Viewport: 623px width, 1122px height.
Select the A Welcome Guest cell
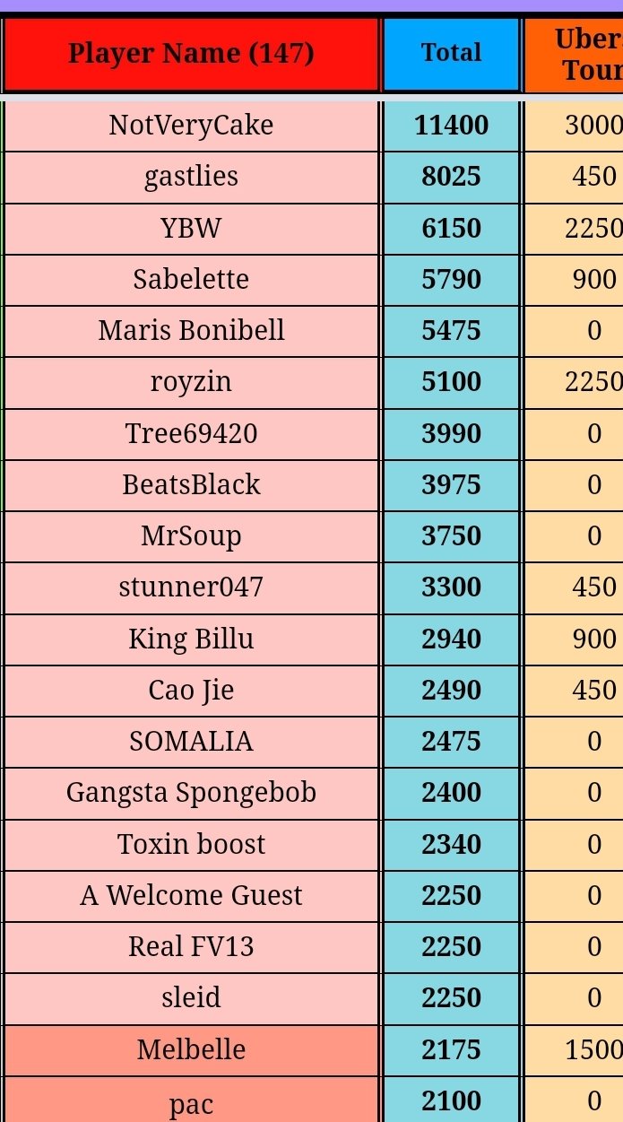point(191,896)
